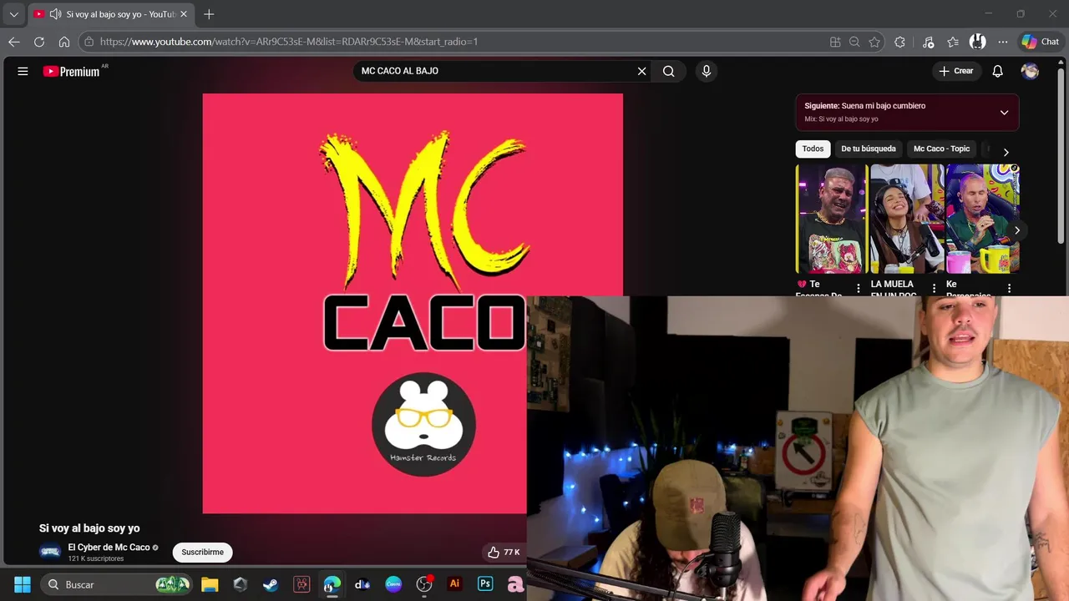Clear the YouTube search box text

tap(641, 71)
